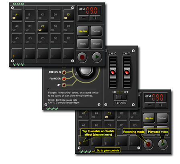The height and width of the screenshot is (164, 180).
Task: Tap pad D3 in the top sampler panel
Action: (55, 39)
